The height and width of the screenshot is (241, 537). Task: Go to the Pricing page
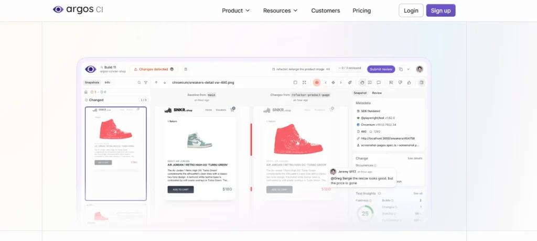[362, 10]
